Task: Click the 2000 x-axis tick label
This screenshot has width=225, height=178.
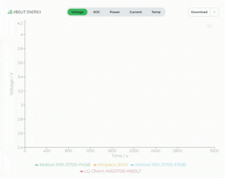Action: click(134, 151)
